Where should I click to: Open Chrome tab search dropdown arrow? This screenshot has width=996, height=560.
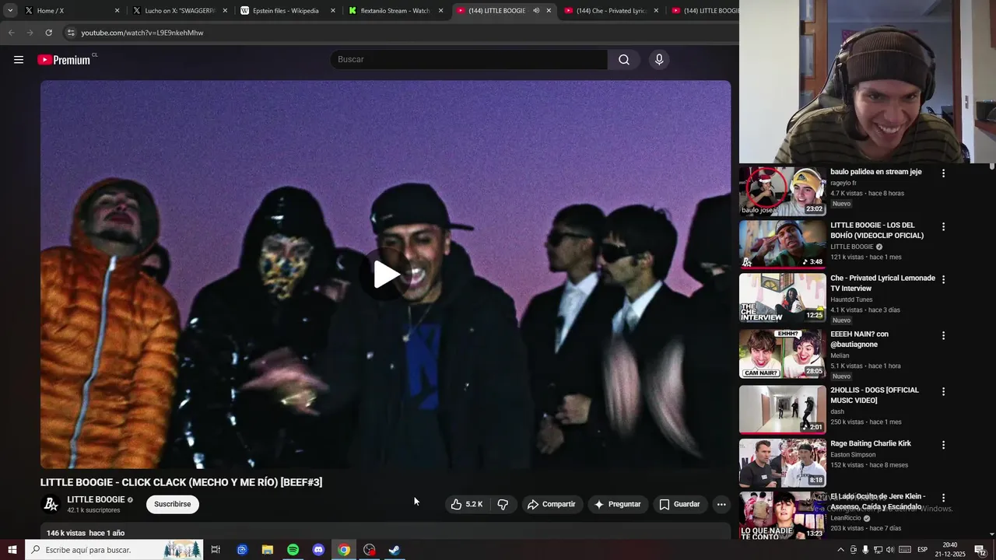(10, 11)
